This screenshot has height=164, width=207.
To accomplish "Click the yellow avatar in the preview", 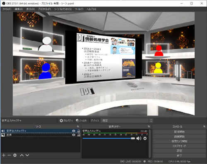I will [158, 68].
